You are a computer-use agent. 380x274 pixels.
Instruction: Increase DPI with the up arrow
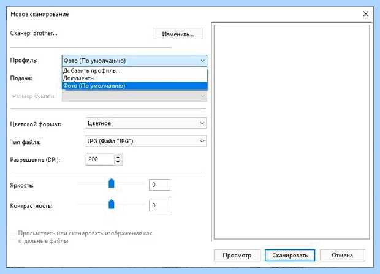[x=118, y=157]
